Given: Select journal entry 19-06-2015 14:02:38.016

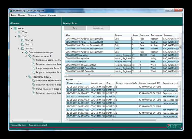Looking at the screenshot, I should pyautogui.click(x=122, y=116).
